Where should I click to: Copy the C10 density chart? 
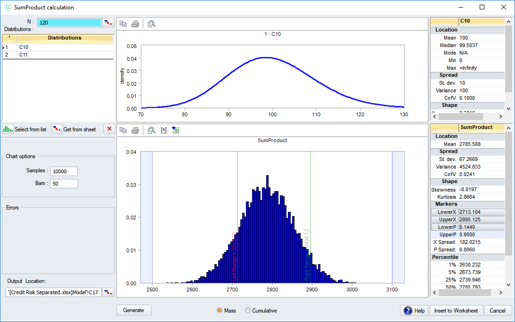click(123, 23)
